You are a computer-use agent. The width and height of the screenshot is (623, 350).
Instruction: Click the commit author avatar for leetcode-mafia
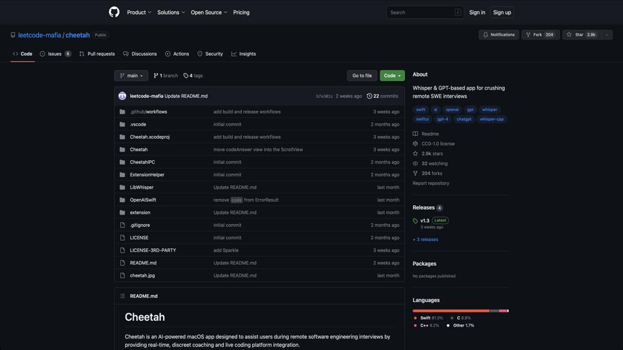point(122,96)
